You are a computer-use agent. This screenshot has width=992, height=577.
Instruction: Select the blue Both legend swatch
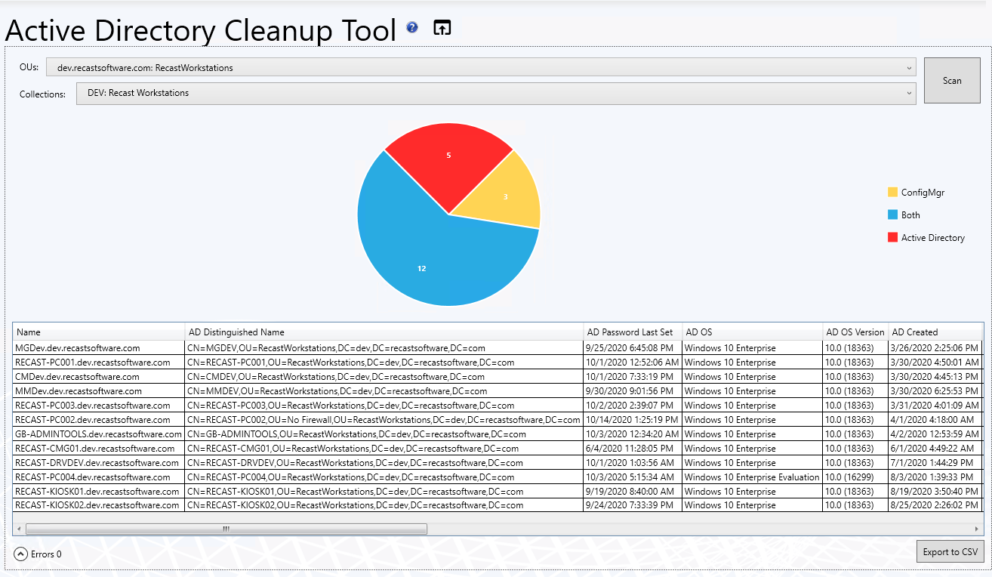(x=893, y=215)
